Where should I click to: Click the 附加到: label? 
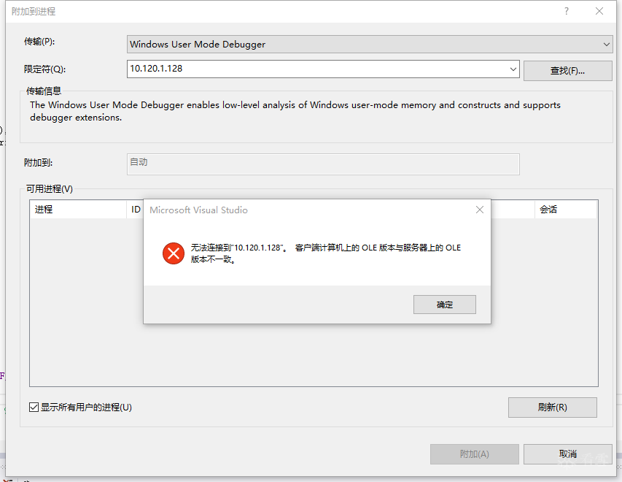[x=38, y=163]
